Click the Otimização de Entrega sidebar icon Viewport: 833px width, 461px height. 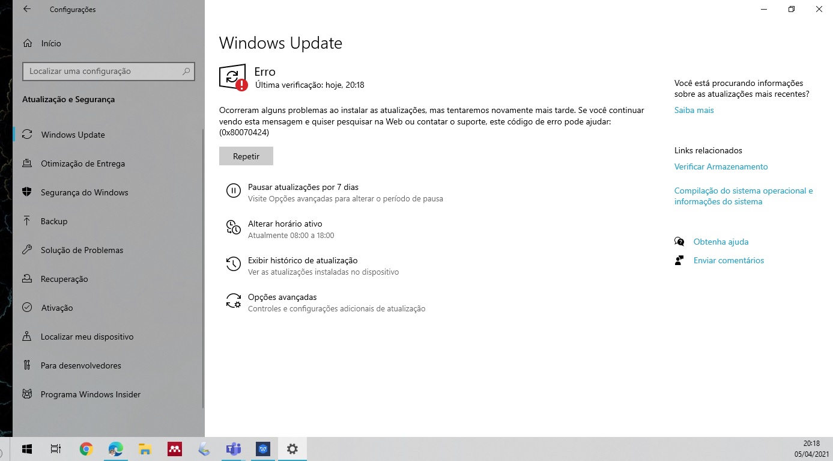tap(27, 163)
